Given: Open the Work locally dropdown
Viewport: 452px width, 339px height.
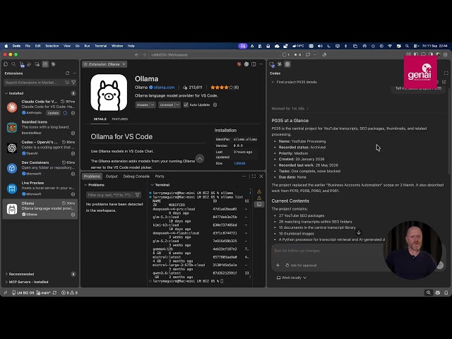Looking at the screenshot, I should pyautogui.click(x=292, y=278).
